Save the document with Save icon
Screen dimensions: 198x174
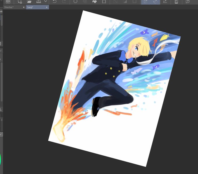[39, 1]
